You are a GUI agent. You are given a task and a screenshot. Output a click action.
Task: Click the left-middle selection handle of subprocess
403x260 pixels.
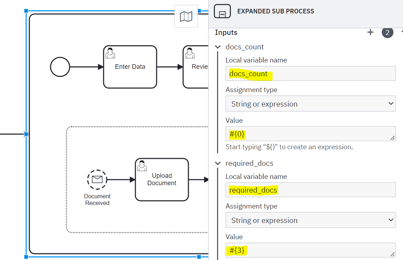coord(26,134)
